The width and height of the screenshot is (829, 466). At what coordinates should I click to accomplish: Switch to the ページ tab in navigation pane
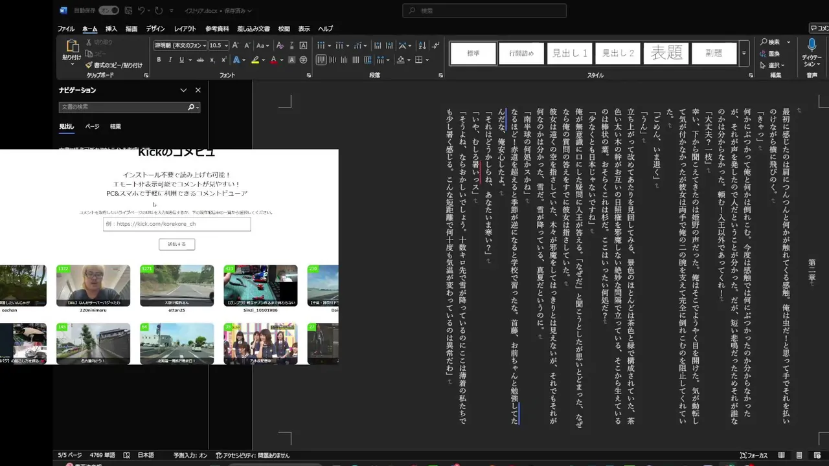[x=92, y=126]
